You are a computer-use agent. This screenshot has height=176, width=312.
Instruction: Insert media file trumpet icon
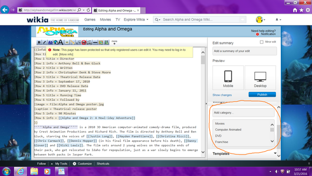(73, 43)
